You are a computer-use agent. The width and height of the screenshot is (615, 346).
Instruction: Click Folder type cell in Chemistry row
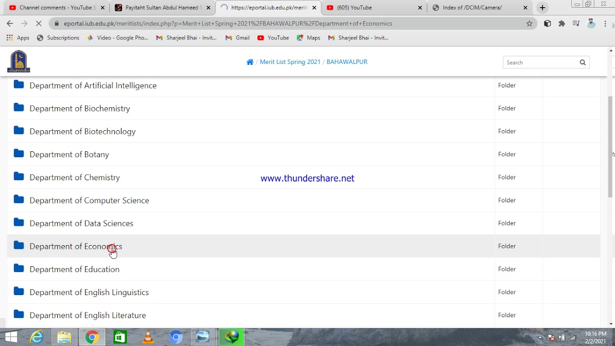[507, 177]
